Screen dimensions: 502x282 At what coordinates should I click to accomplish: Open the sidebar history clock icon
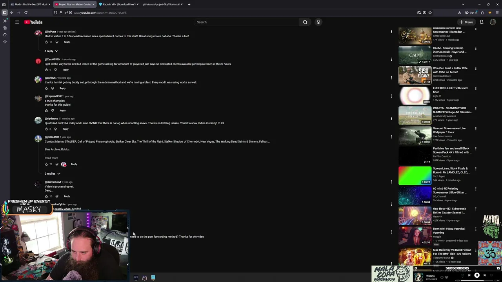[x=5, y=35]
